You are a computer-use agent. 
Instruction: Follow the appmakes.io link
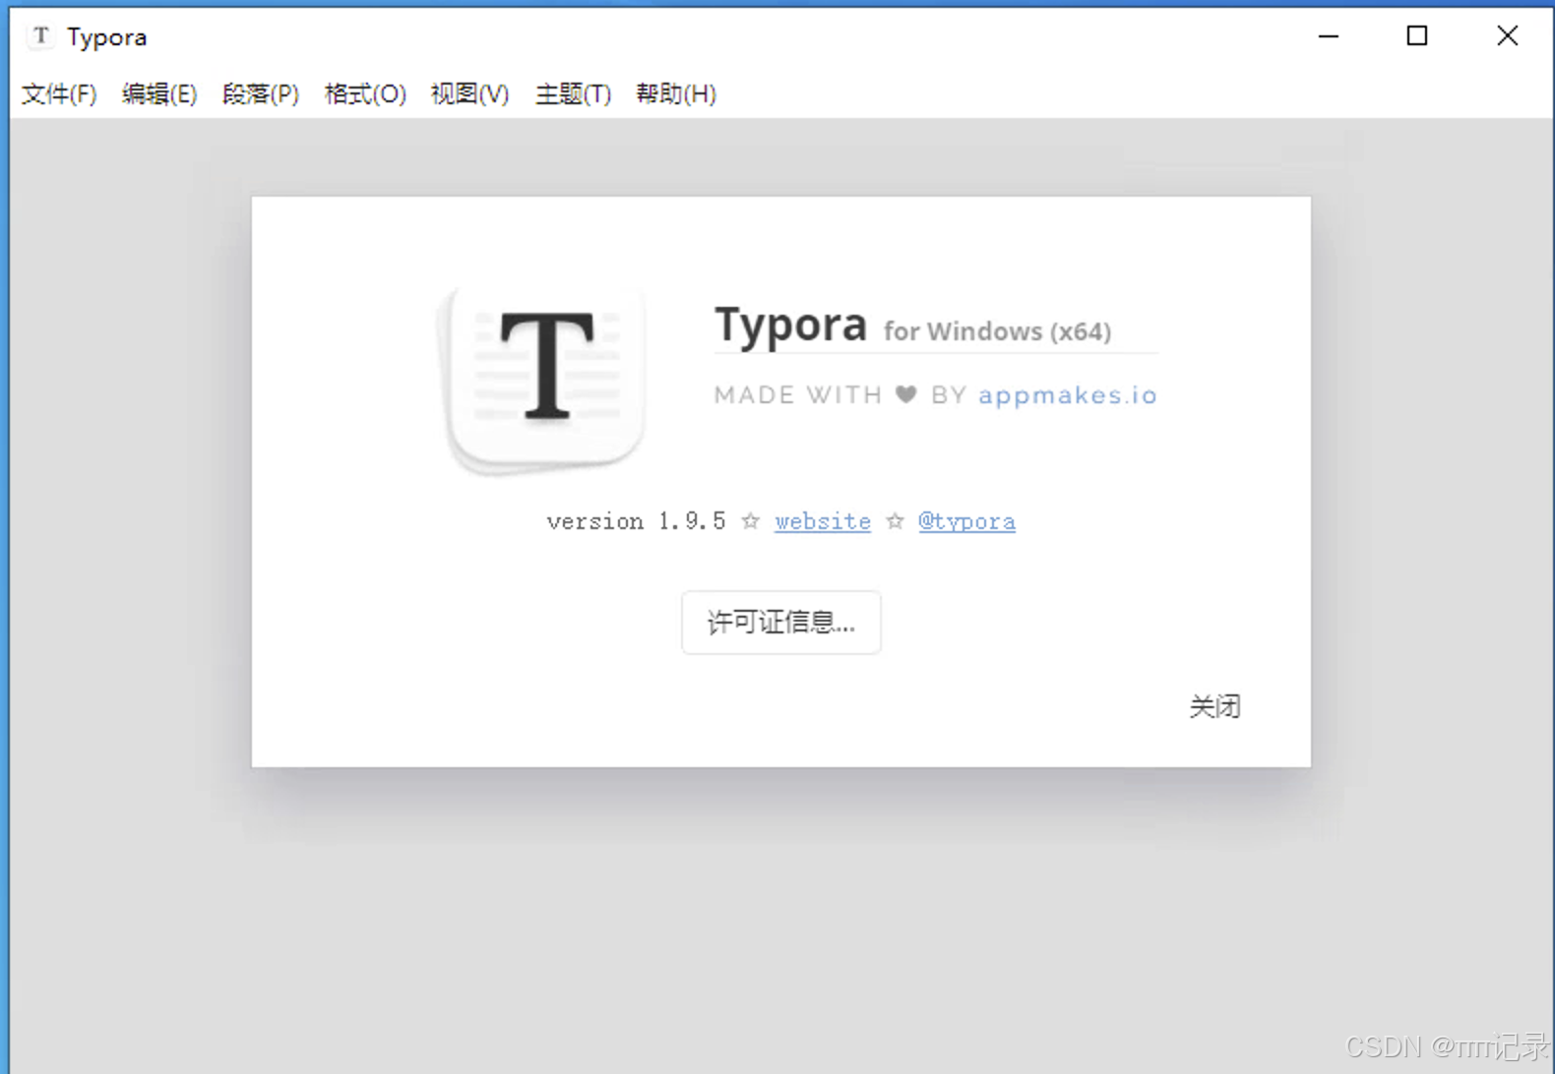pyautogui.click(x=1068, y=395)
